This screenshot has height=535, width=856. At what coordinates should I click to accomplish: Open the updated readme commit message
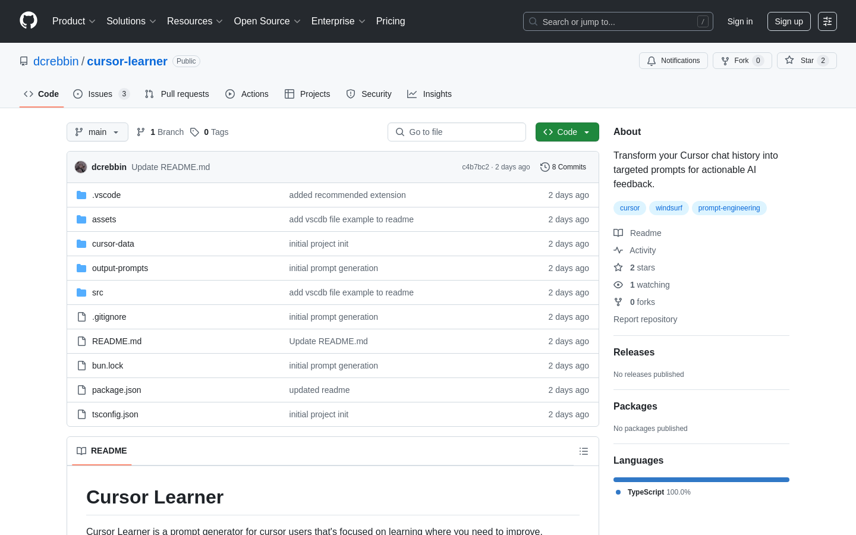coord(319,390)
